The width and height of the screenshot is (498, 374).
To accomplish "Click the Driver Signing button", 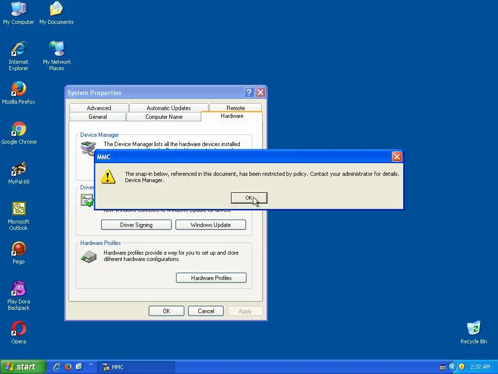I will click(136, 225).
